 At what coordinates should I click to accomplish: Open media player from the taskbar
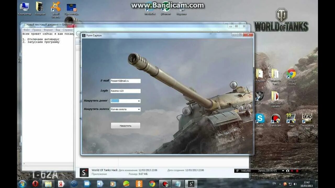pos(113,184)
